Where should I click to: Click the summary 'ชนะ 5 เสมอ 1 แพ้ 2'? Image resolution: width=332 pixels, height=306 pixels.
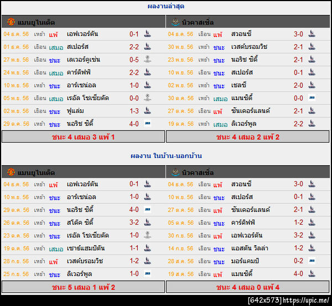point(83,287)
